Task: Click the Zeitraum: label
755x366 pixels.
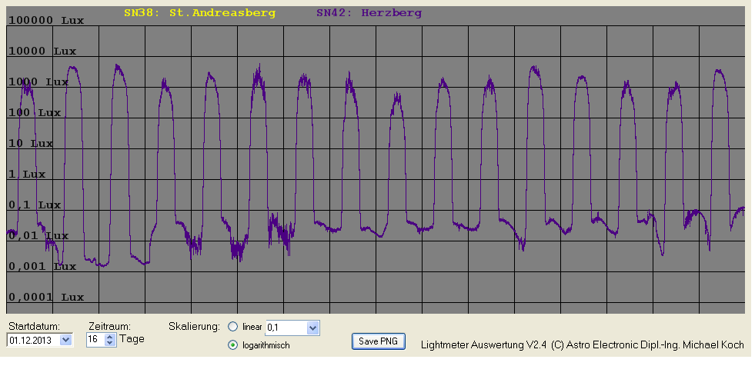Action: coord(110,327)
